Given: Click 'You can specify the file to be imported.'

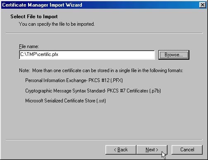Looking at the screenshot, I should [x=57, y=24].
